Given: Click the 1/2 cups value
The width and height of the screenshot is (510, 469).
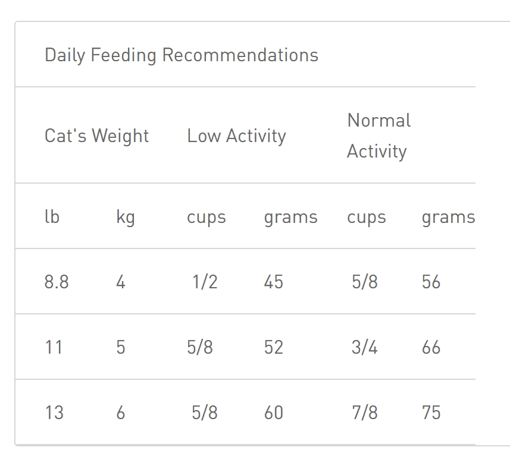Looking at the screenshot, I should [205, 282].
